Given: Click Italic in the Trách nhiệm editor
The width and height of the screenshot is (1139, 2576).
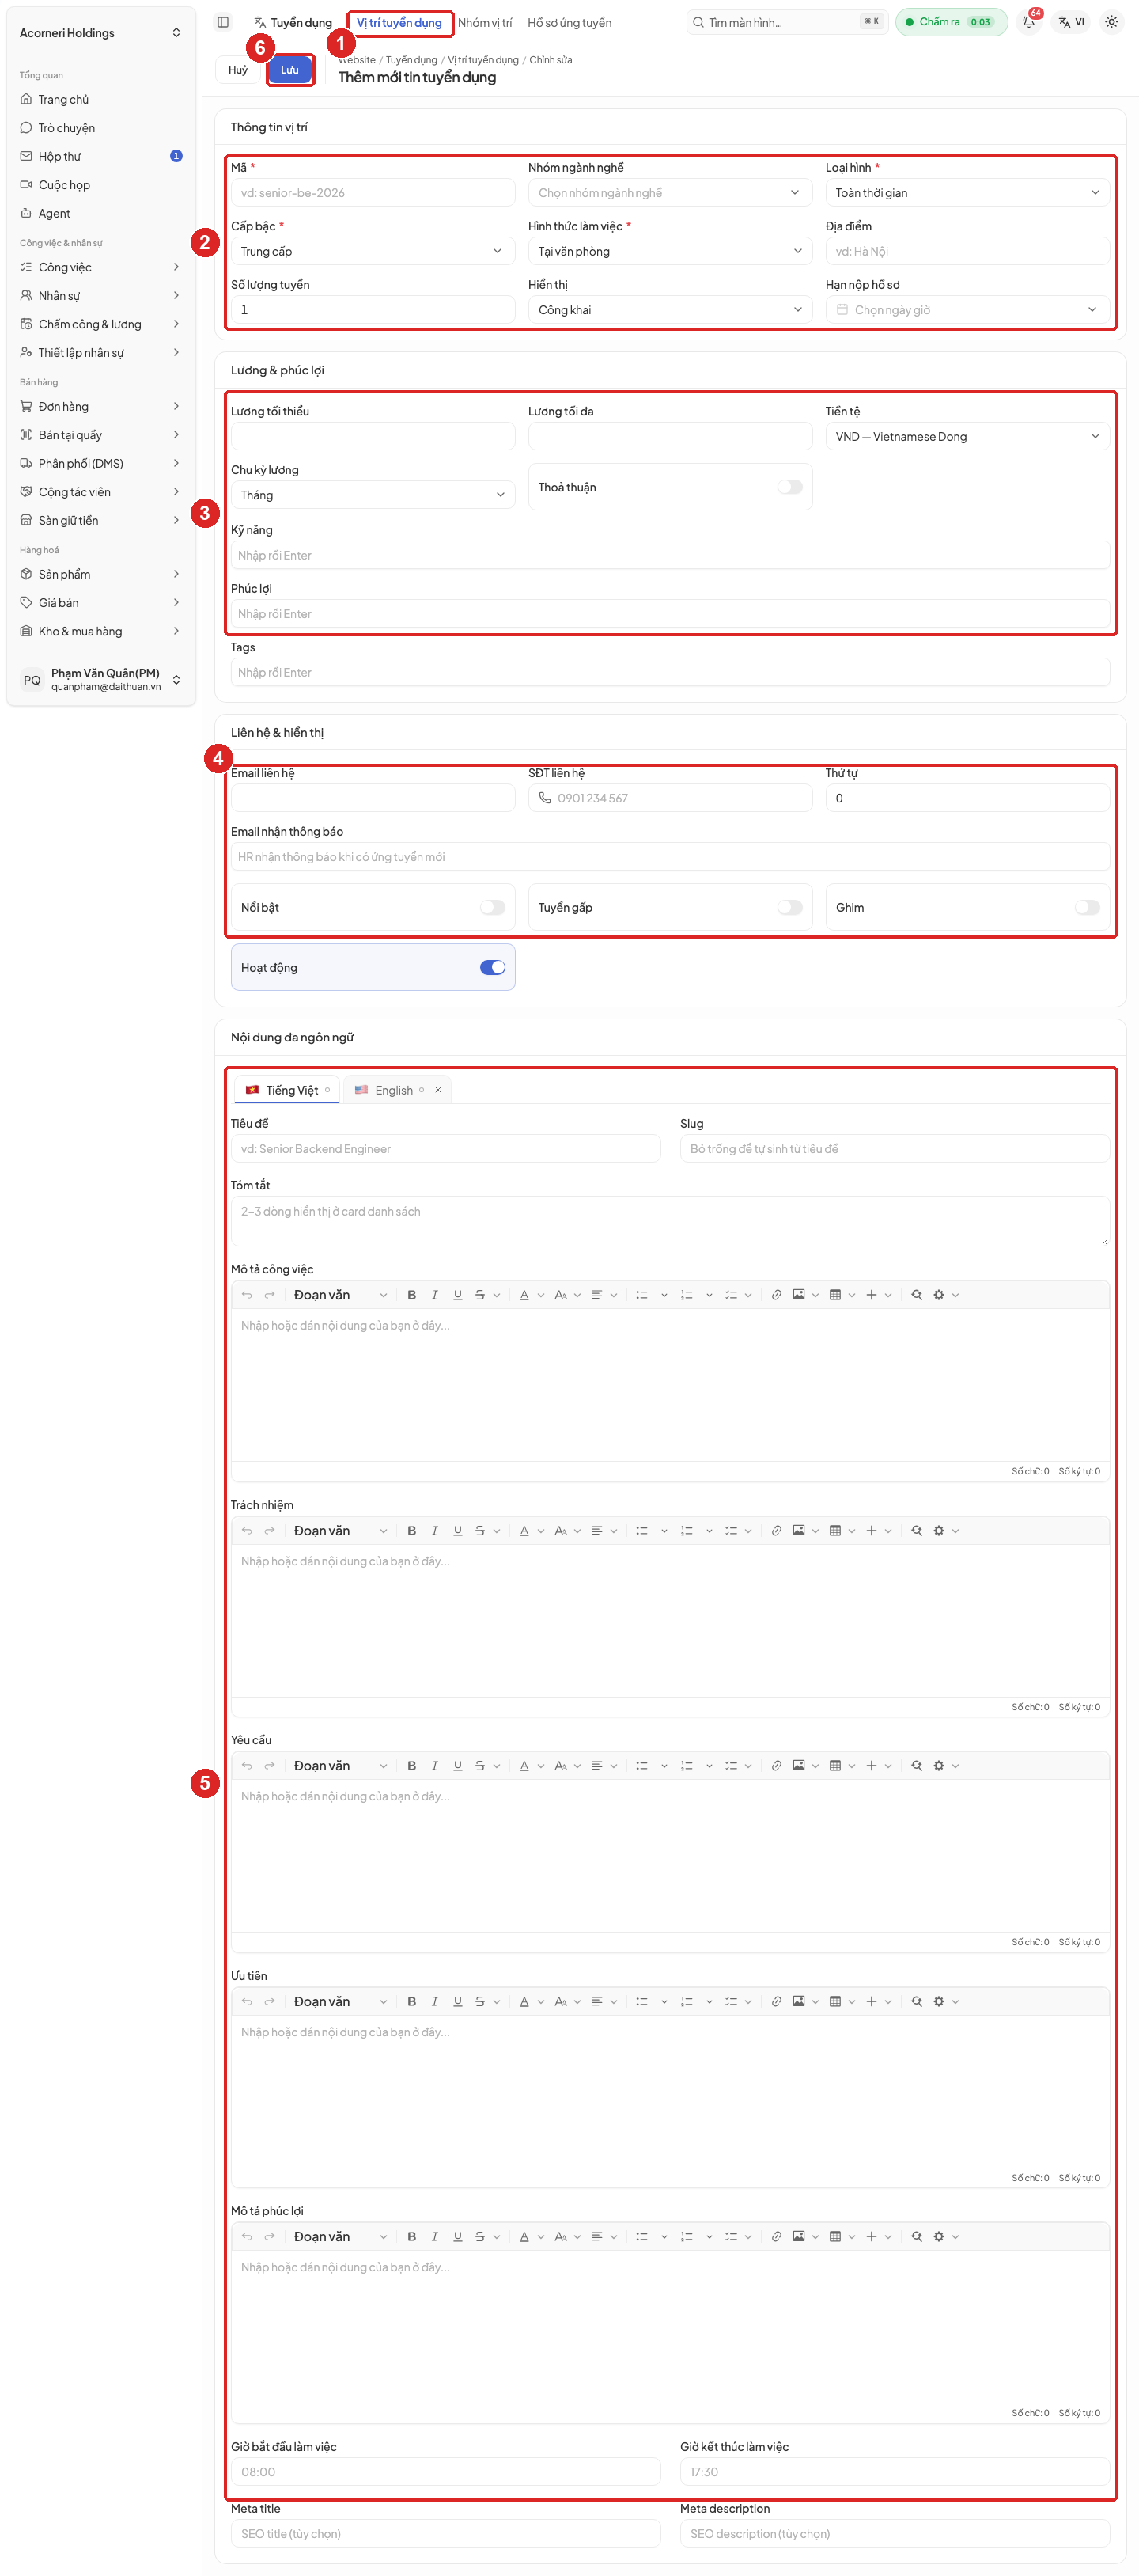Looking at the screenshot, I should click(x=434, y=1531).
